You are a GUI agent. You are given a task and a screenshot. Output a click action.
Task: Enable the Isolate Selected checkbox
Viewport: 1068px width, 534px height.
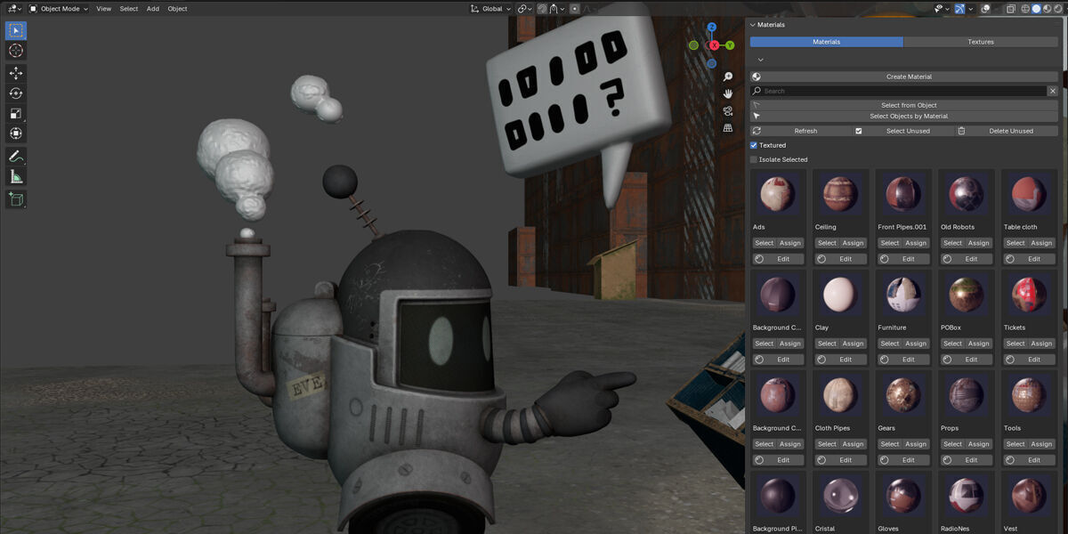[754, 159]
